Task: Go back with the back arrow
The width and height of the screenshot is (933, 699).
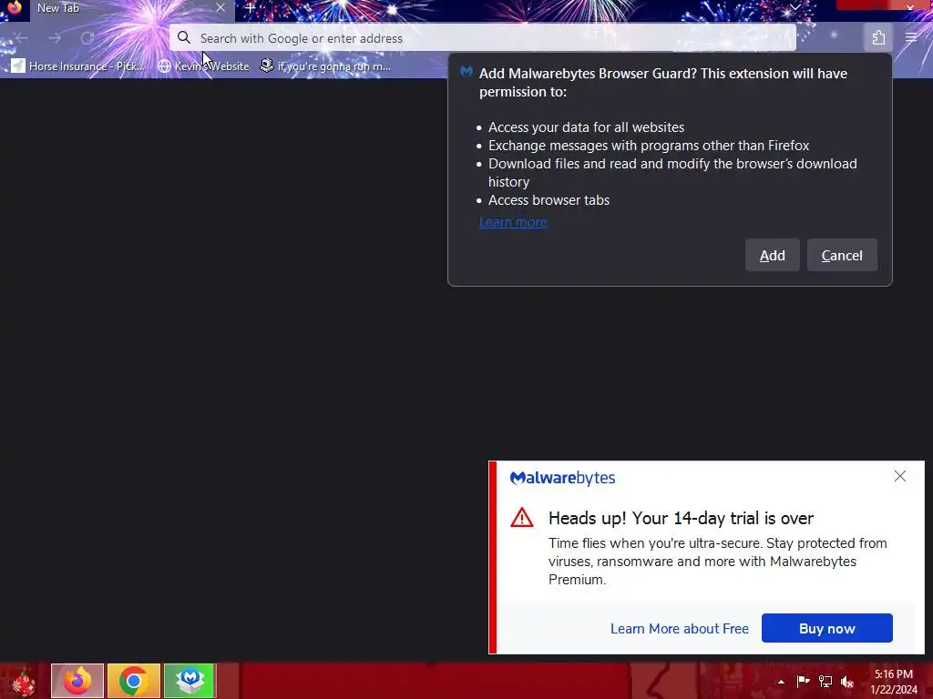Action: 22,38
